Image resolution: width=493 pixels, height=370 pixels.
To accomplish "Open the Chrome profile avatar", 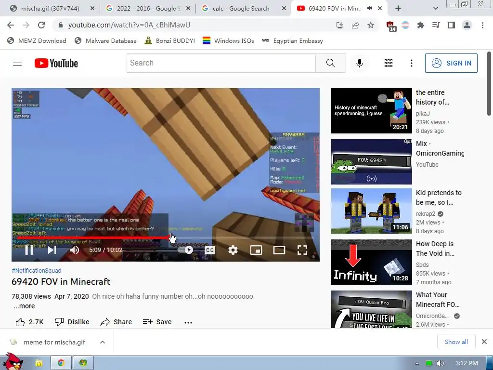I will tap(467, 25).
